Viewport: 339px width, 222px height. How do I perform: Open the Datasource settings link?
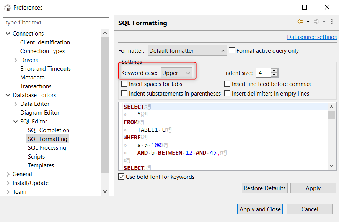(311, 37)
